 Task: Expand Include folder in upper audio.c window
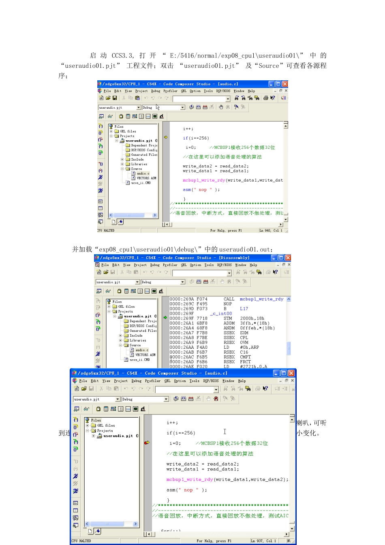coord(122,159)
